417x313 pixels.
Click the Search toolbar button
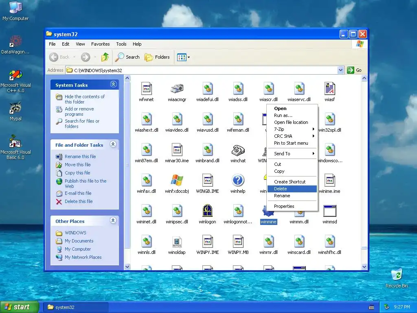click(x=127, y=57)
